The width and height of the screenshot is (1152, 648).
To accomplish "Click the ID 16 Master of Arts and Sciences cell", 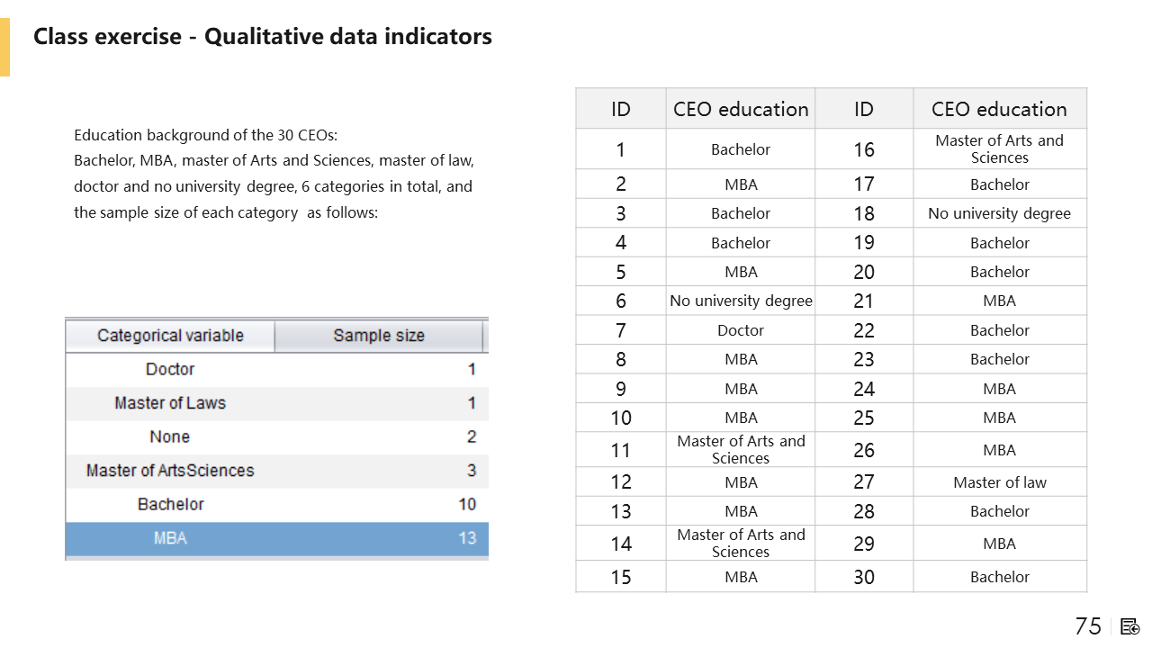I will pyautogui.click(x=1000, y=149).
